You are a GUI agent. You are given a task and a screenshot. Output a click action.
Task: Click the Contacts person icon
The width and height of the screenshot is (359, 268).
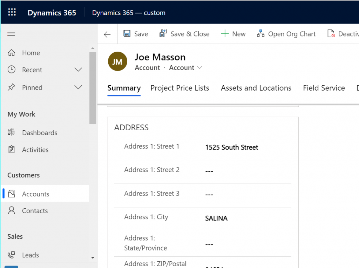click(x=12, y=210)
